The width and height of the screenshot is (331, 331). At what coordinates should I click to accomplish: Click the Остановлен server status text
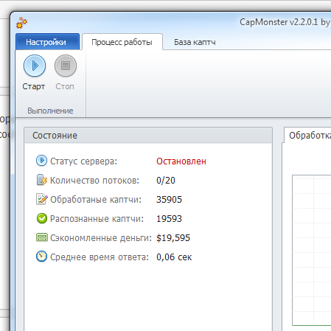pos(181,161)
